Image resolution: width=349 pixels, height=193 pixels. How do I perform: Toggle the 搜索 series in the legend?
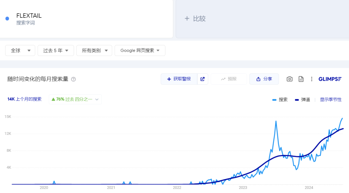click(280, 100)
